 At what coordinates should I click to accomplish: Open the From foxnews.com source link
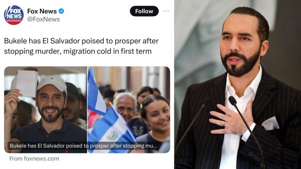34,159
